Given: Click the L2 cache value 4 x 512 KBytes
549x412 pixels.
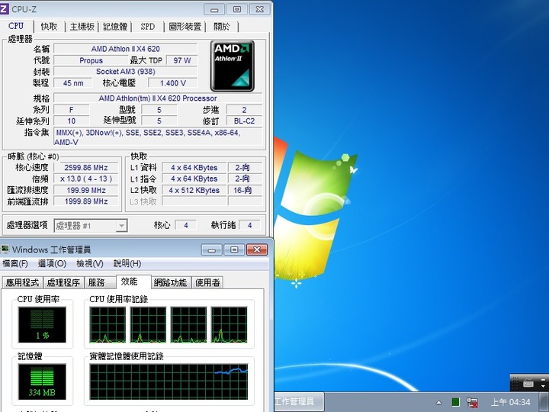Looking at the screenshot, I should click(194, 190).
